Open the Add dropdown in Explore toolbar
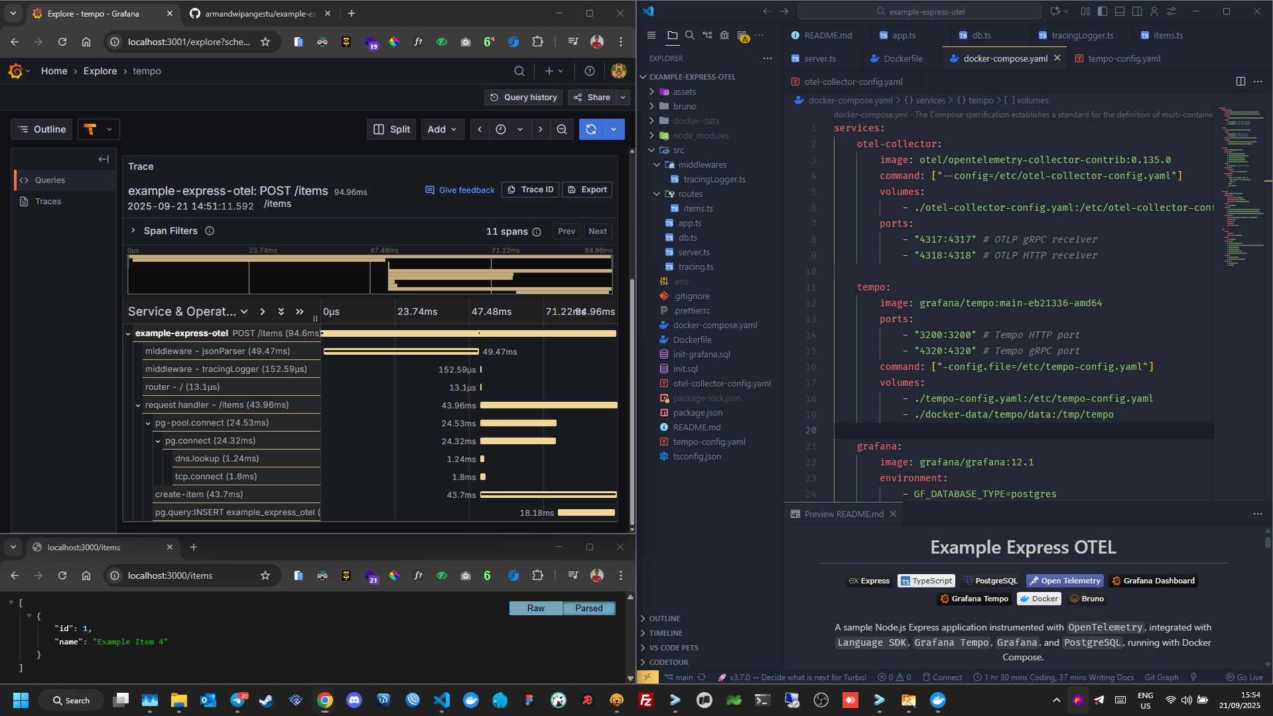This screenshot has width=1273, height=716. (442, 129)
